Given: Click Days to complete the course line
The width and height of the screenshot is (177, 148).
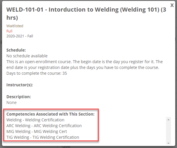Looking at the screenshot, I should point(37,73).
